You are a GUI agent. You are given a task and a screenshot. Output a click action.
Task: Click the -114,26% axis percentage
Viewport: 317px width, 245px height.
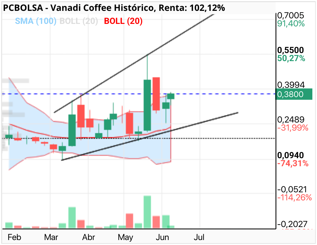pos(294,198)
